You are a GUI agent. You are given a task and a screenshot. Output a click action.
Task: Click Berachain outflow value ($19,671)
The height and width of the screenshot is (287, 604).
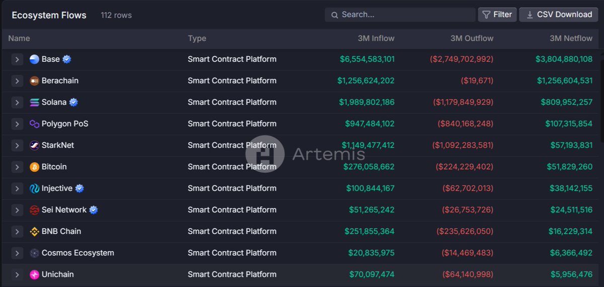(x=477, y=81)
